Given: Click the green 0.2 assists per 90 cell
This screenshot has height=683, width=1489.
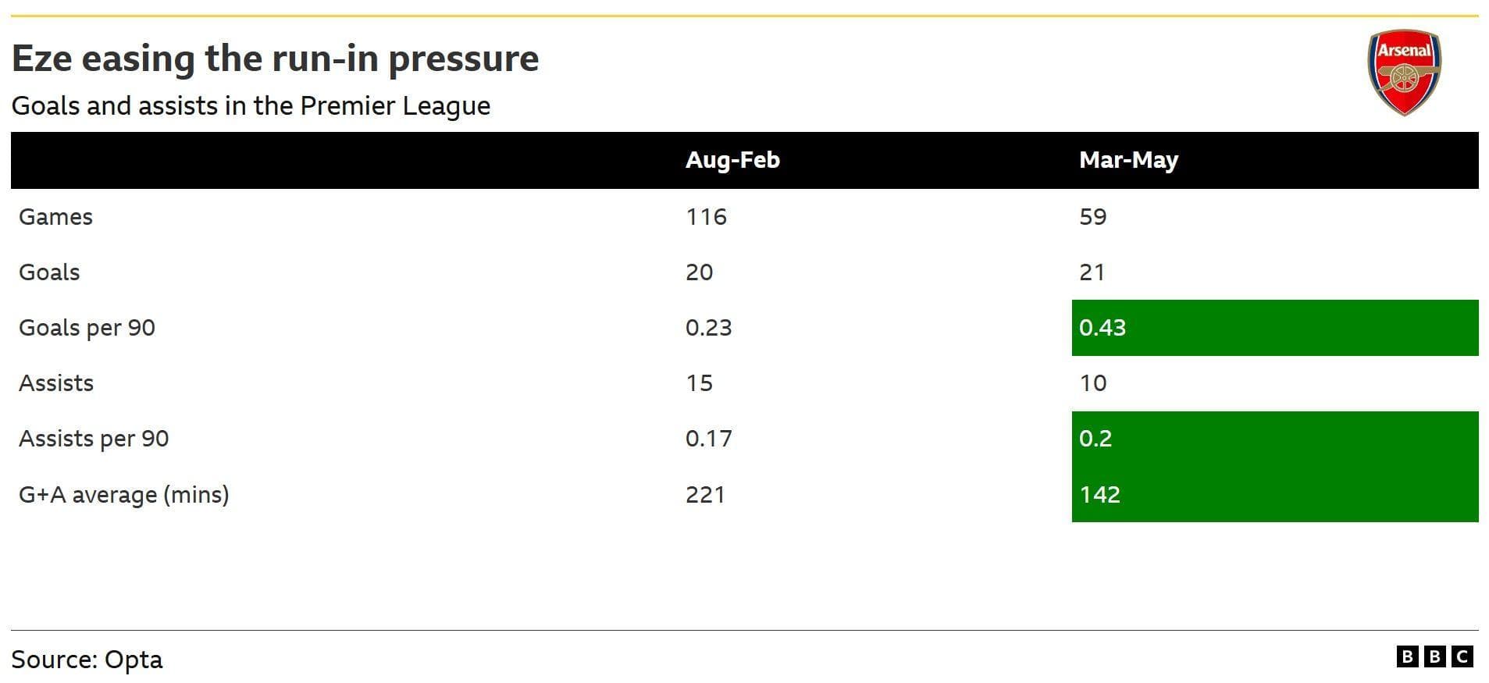Looking at the screenshot, I should (x=1274, y=439).
